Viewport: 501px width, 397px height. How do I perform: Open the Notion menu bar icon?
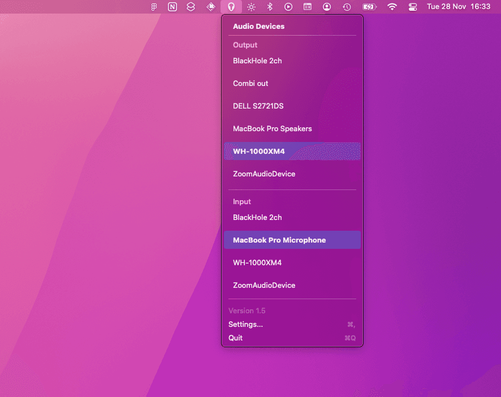172,7
